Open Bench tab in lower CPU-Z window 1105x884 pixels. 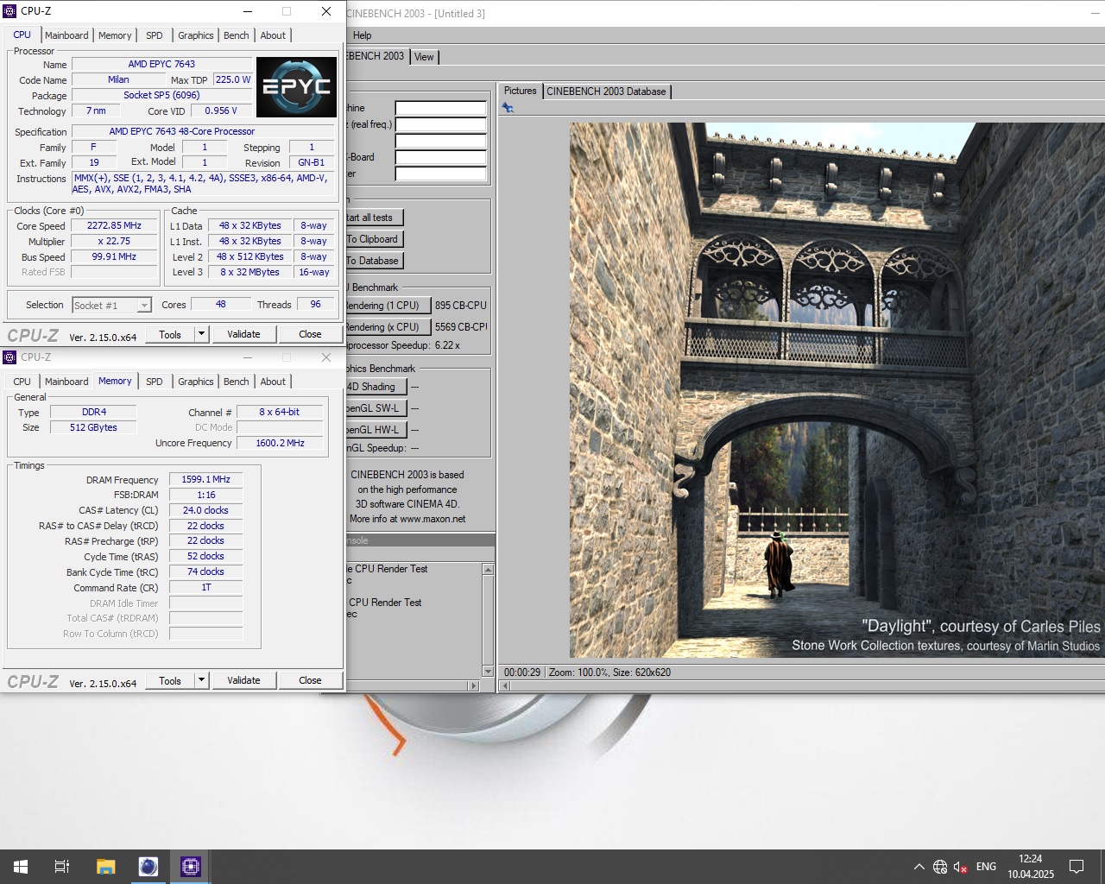coord(236,382)
